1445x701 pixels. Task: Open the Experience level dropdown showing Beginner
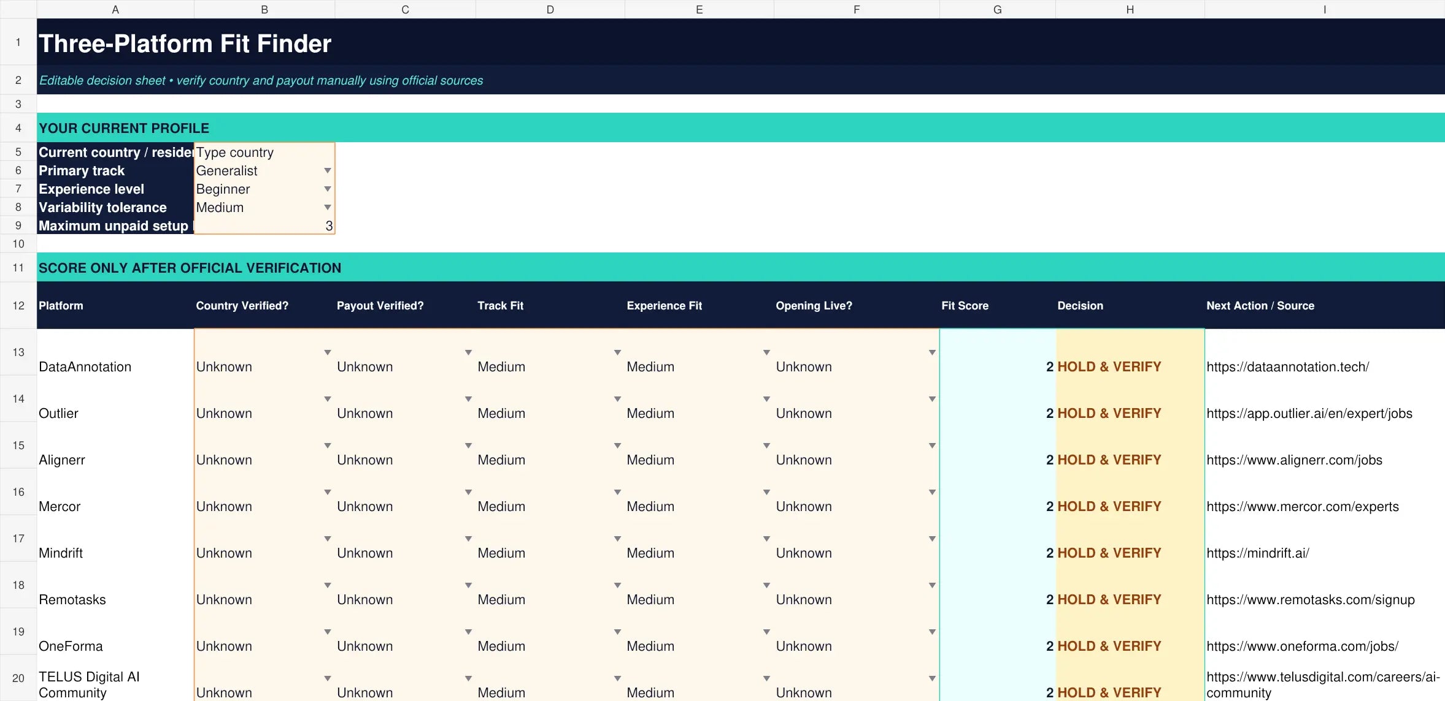pyautogui.click(x=328, y=189)
